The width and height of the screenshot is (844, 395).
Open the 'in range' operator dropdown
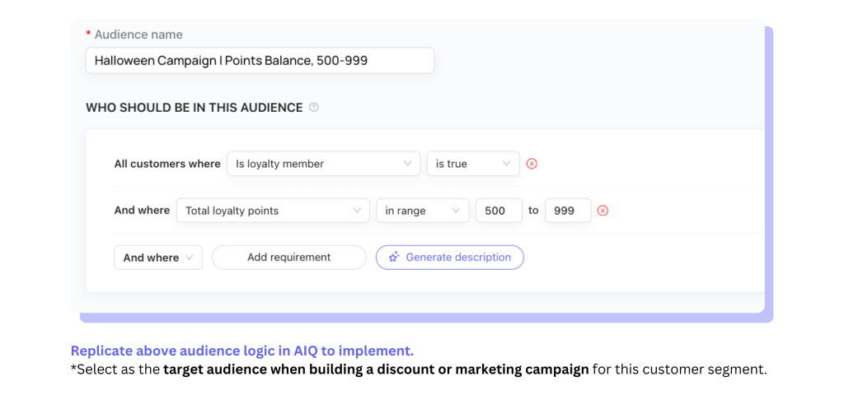coord(423,211)
